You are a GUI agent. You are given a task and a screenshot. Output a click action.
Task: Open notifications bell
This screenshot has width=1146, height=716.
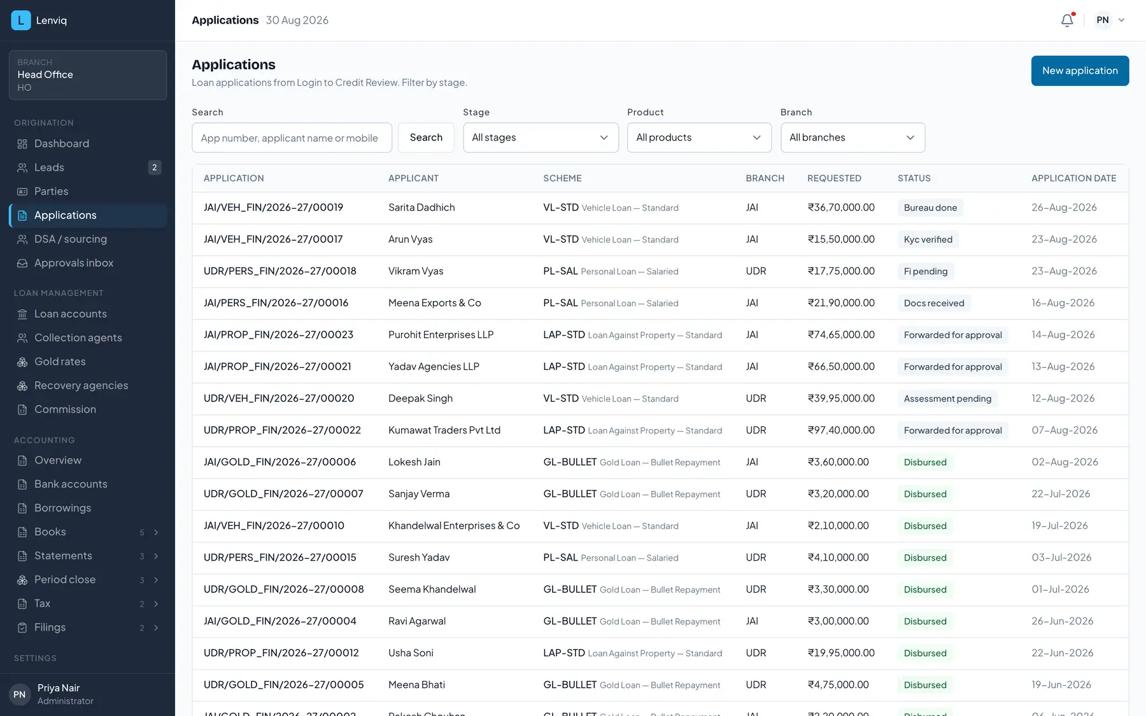[1067, 20]
